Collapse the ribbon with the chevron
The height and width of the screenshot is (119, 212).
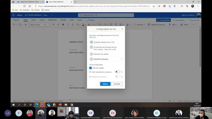200,26
